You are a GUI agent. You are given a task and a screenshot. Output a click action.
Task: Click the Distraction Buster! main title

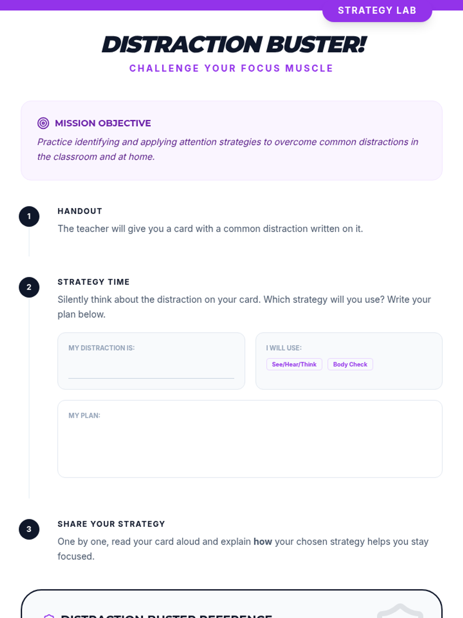click(x=233, y=44)
